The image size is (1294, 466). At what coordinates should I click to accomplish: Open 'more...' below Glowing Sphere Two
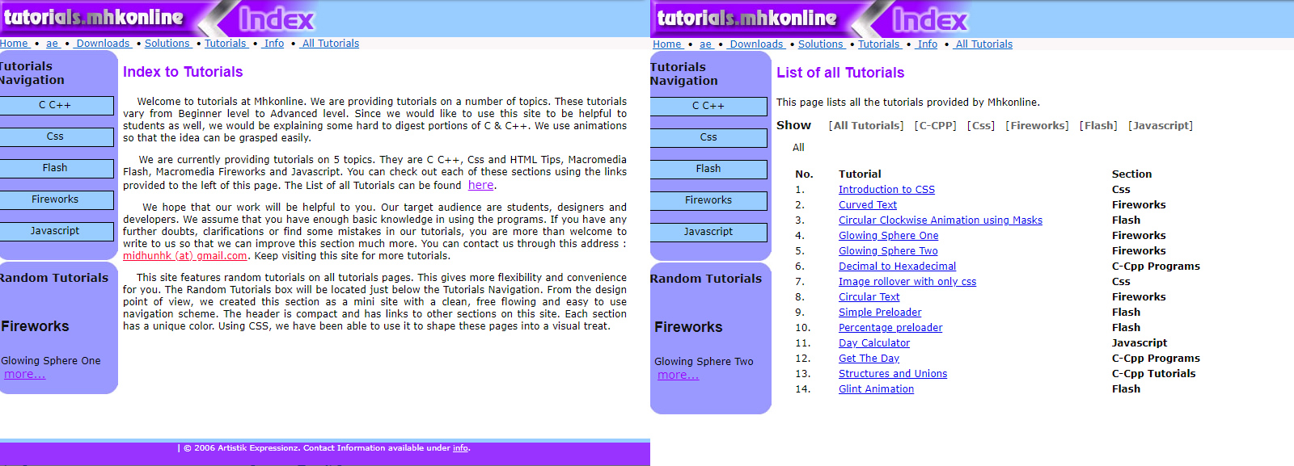tap(678, 376)
